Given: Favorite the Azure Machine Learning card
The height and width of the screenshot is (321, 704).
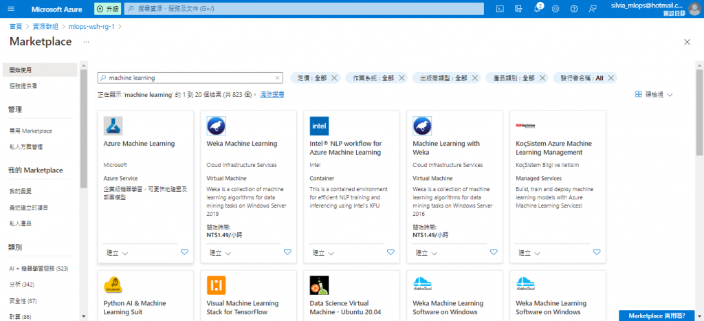Looking at the screenshot, I should click(184, 252).
